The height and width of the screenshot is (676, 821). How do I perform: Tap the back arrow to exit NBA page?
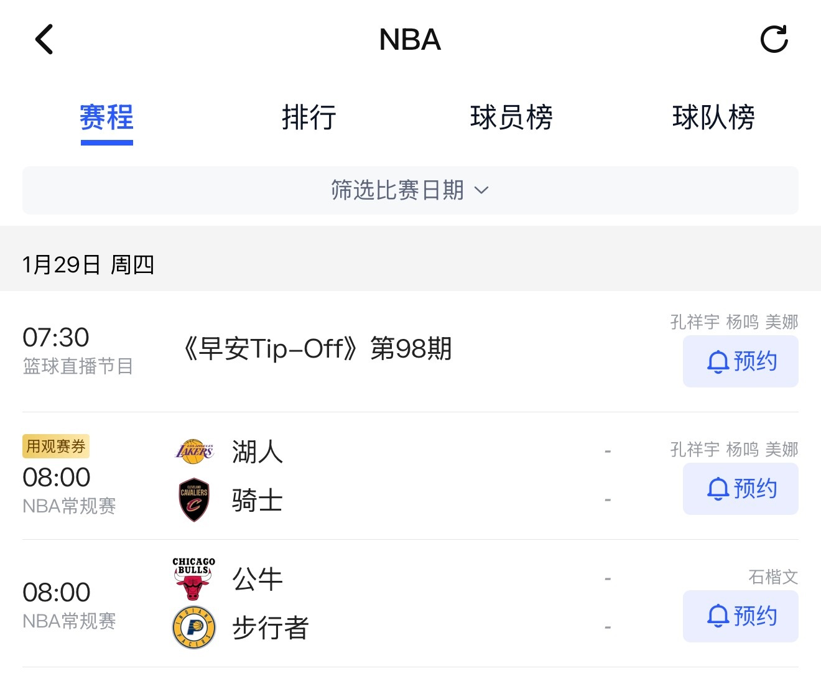44,39
